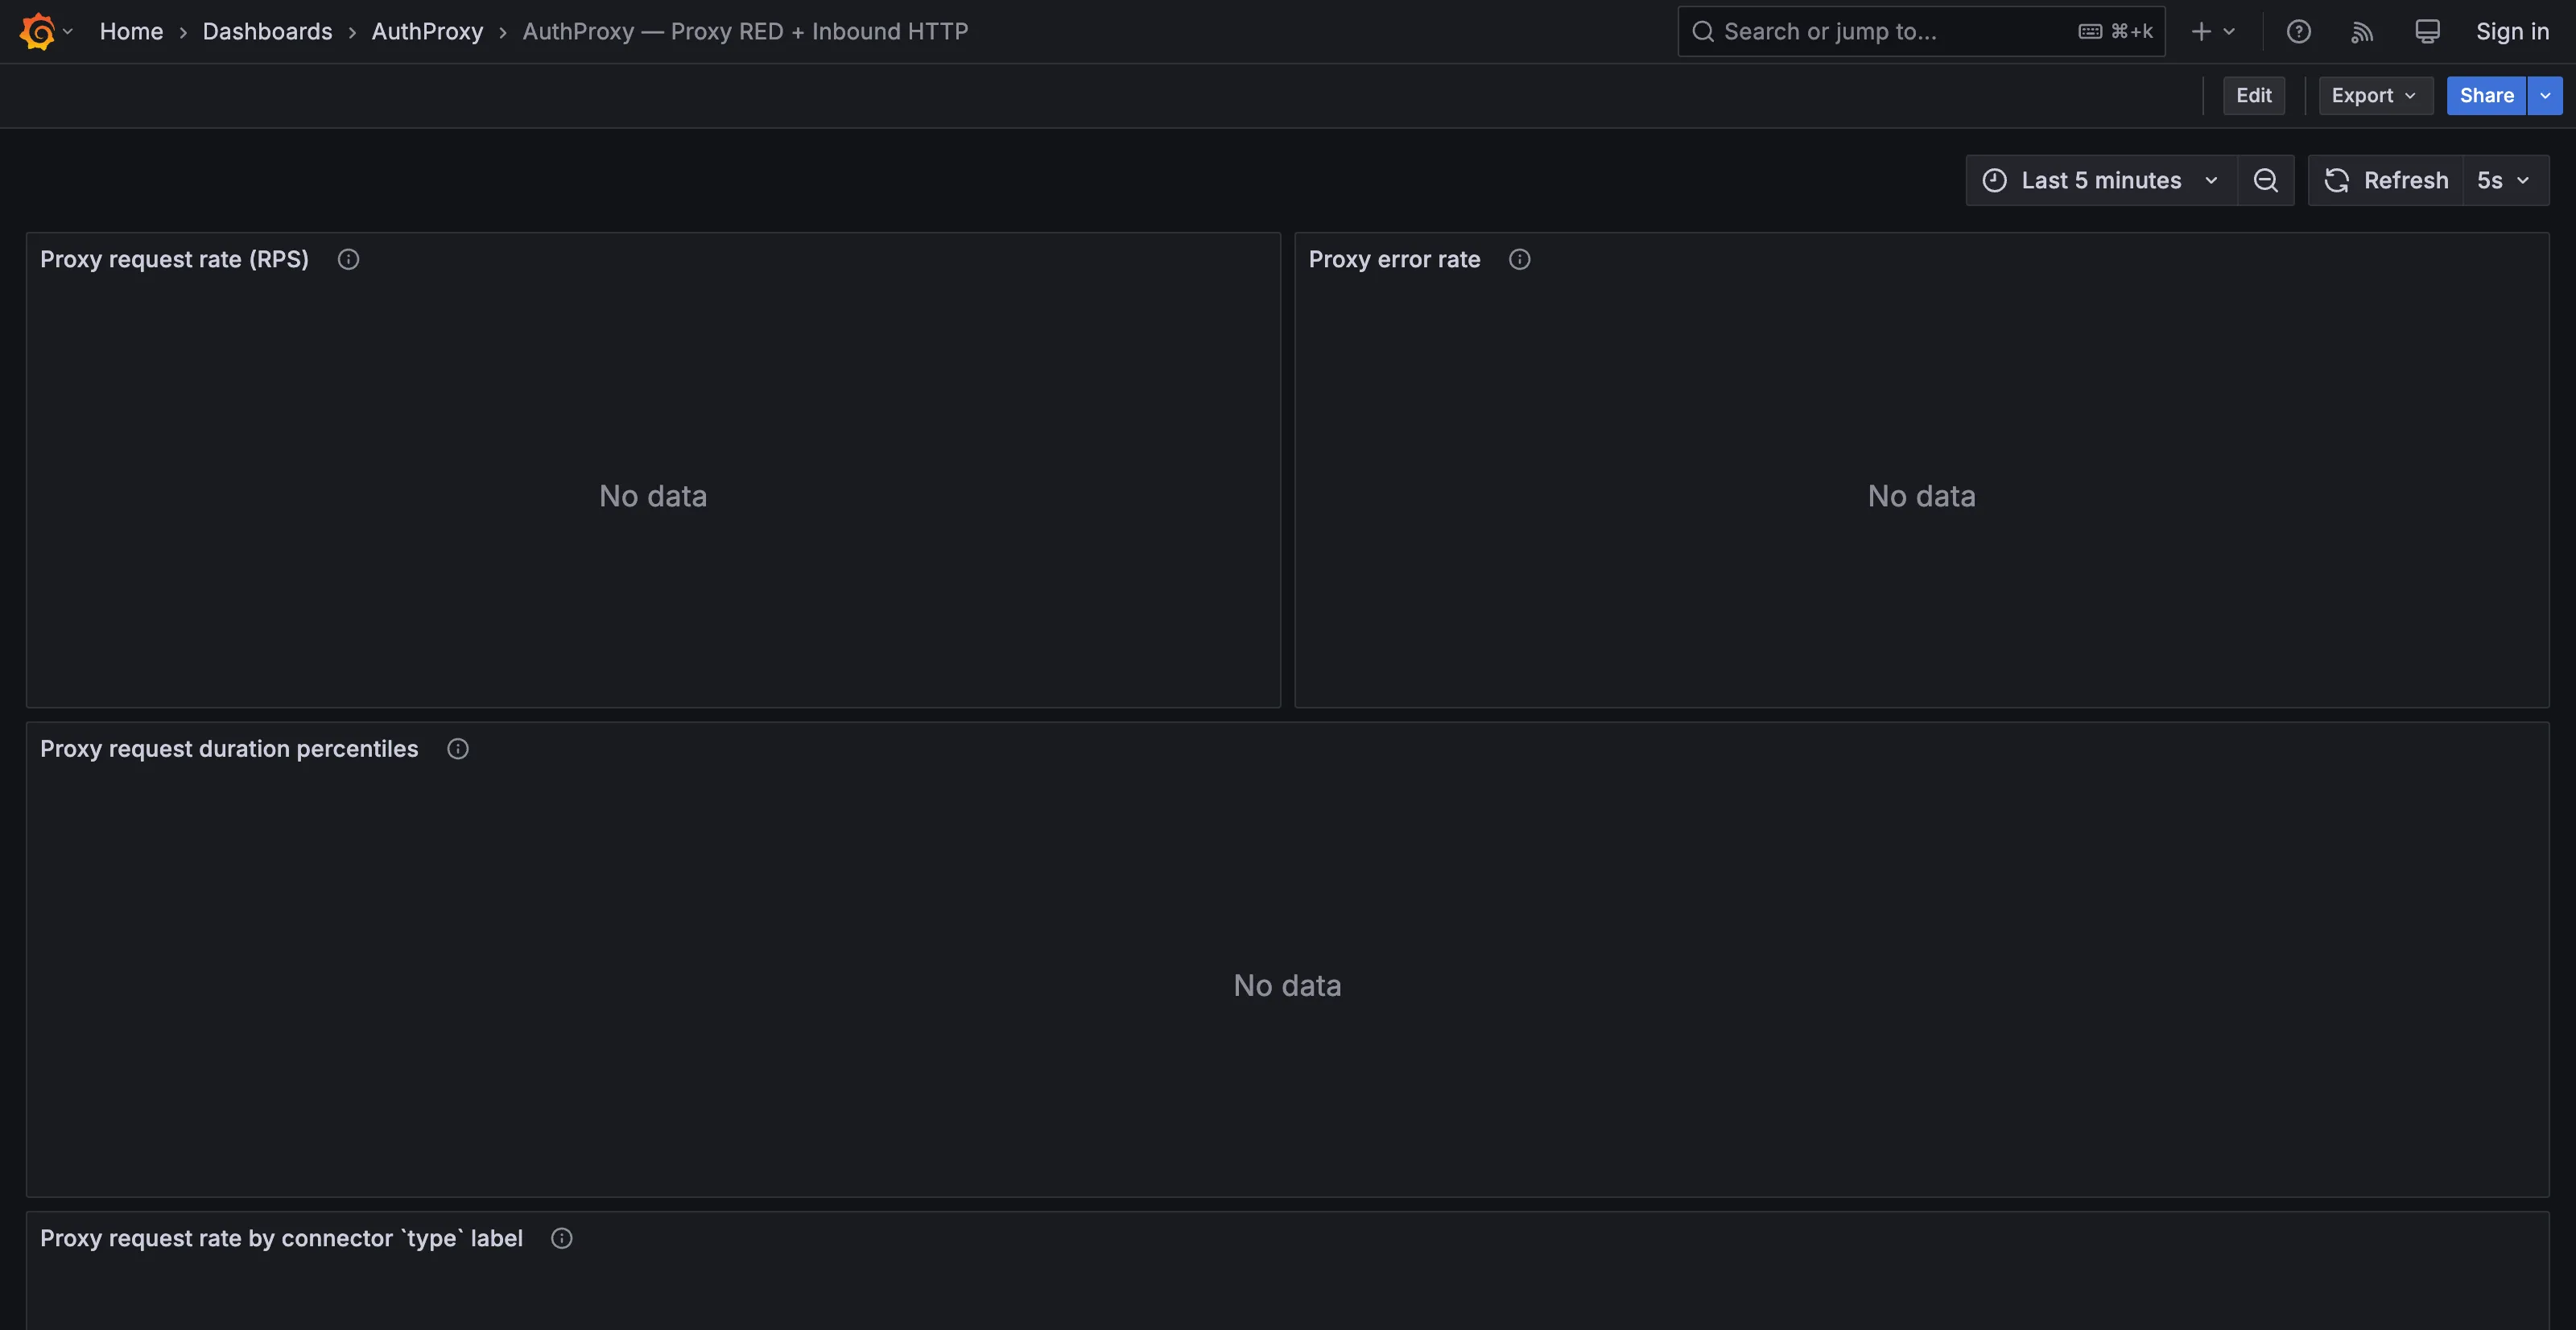Click the Edit dashboard button
The image size is (2576, 1330).
2253,95
